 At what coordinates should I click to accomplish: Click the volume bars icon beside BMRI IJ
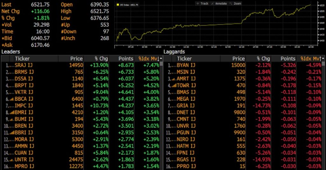12,113
